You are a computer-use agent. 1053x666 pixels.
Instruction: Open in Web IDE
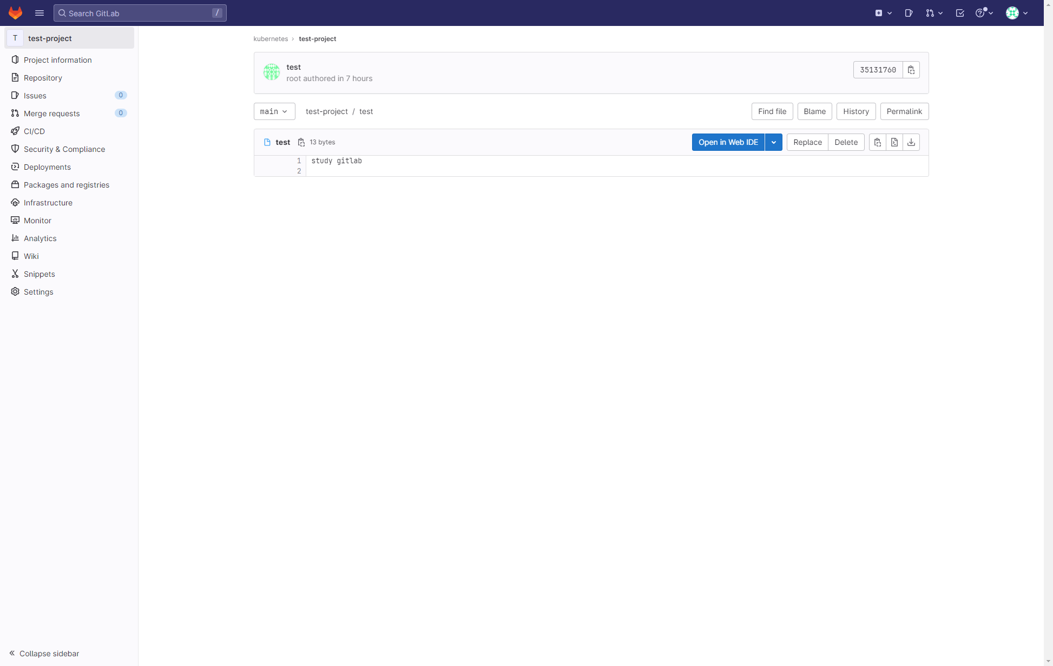tap(728, 142)
